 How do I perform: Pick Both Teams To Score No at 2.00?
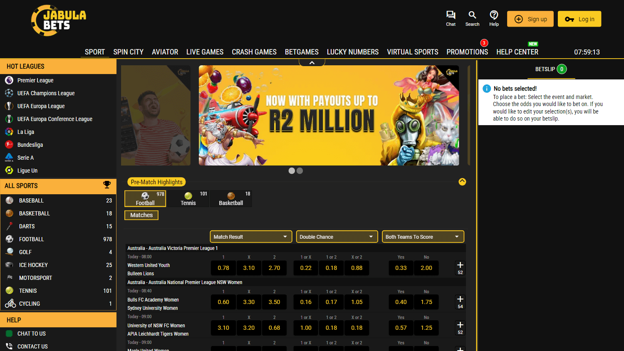[426, 268]
